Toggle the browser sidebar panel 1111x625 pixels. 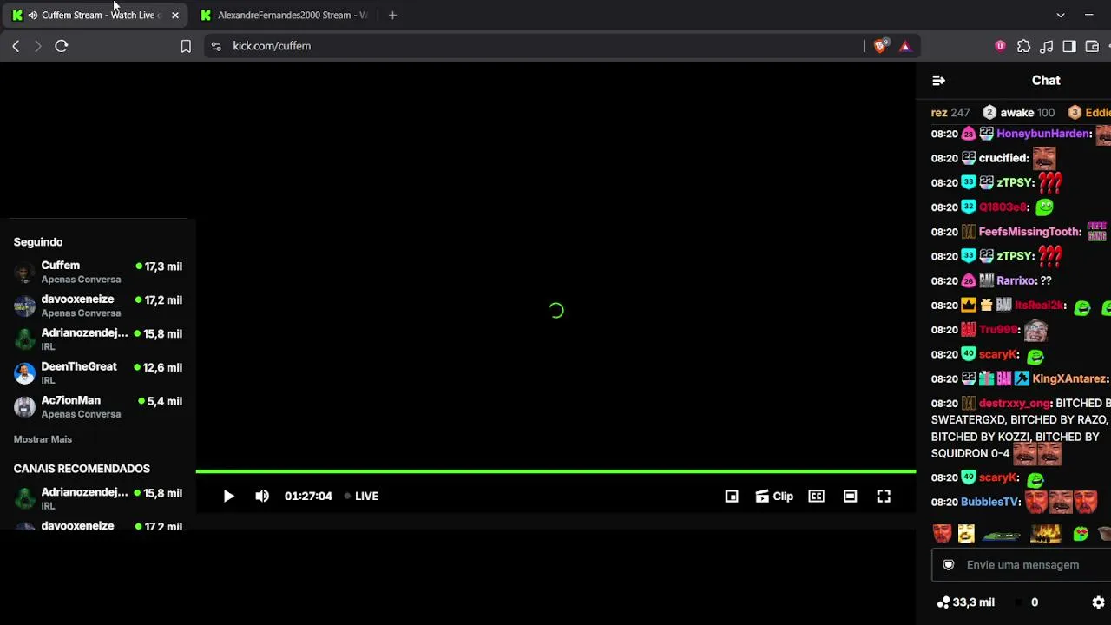(x=1069, y=46)
